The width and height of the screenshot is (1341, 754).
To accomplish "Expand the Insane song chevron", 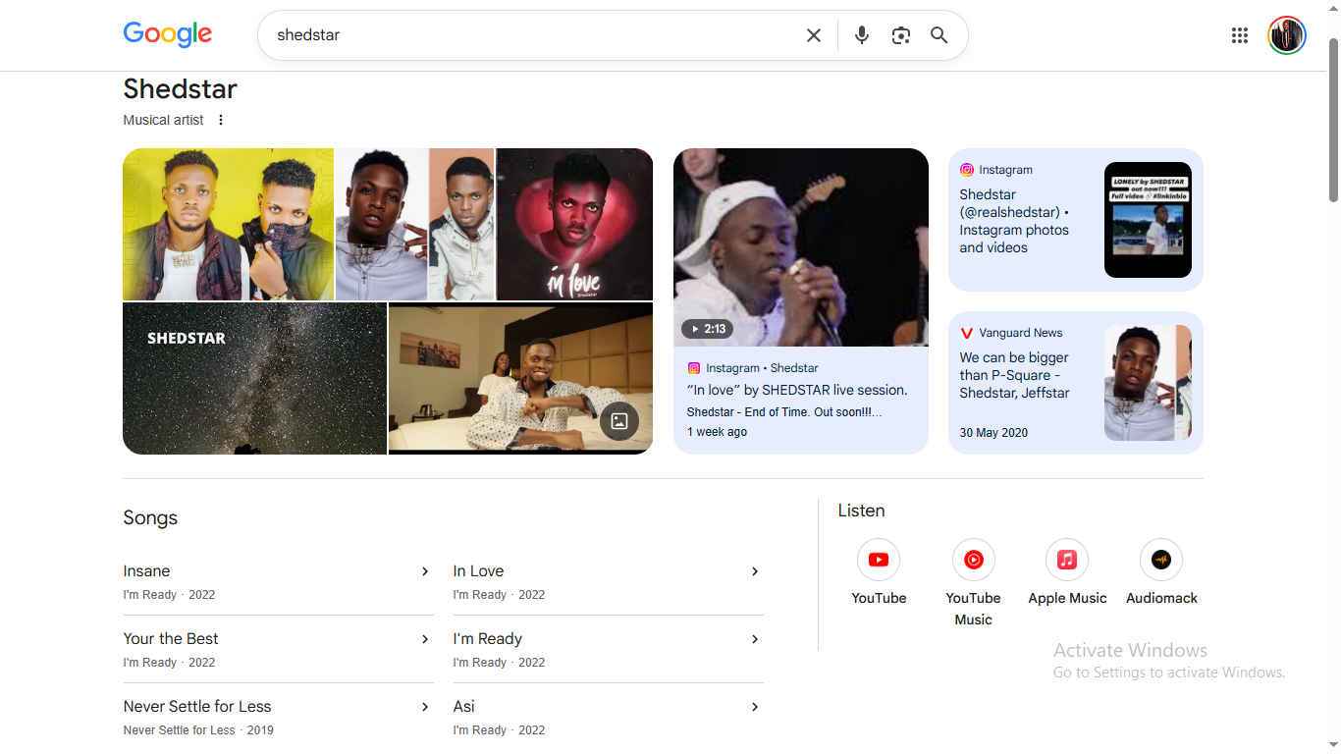I will (425, 571).
